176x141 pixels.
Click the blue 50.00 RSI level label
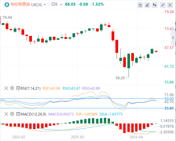point(169,99)
